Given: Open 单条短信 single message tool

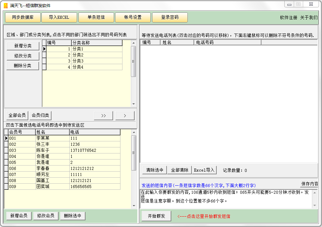Looking at the screenshot, I should tap(96, 17).
